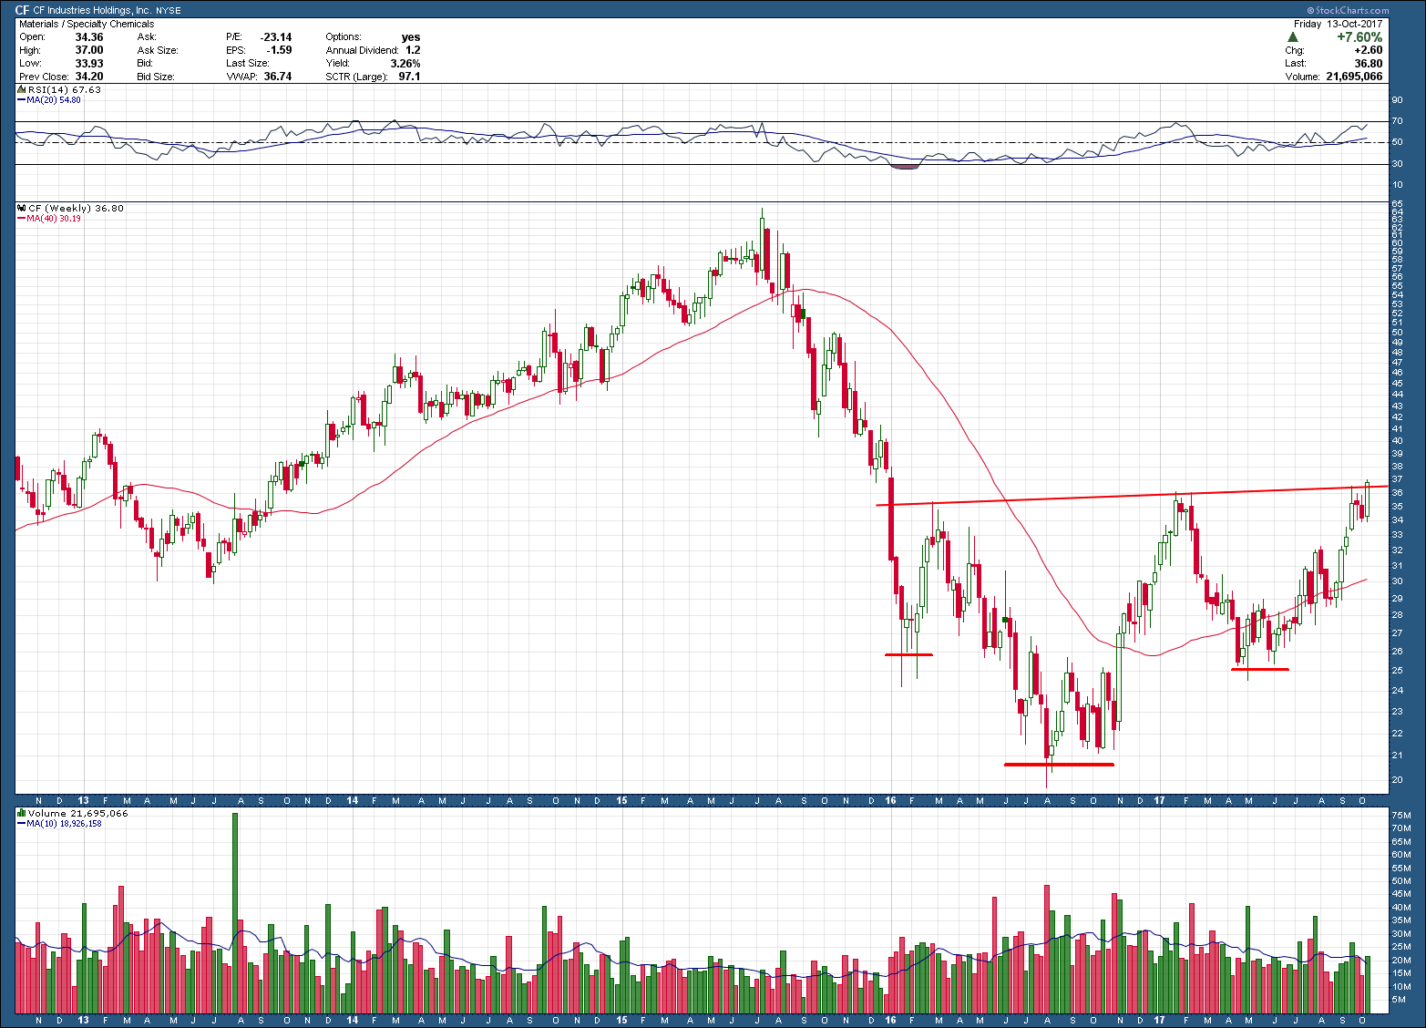
Task: Click the Open value 34.36
Action: 89,37
